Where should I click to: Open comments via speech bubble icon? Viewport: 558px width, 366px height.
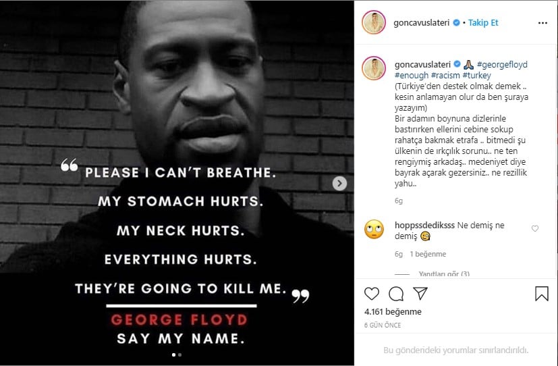[396, 294]
